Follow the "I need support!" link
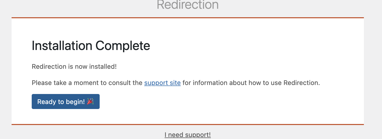The width and height of the screenshot is (382, 139). pos(187,135)
